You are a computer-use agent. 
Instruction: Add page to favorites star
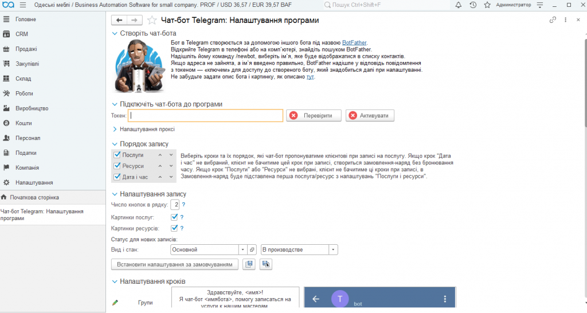151,20
